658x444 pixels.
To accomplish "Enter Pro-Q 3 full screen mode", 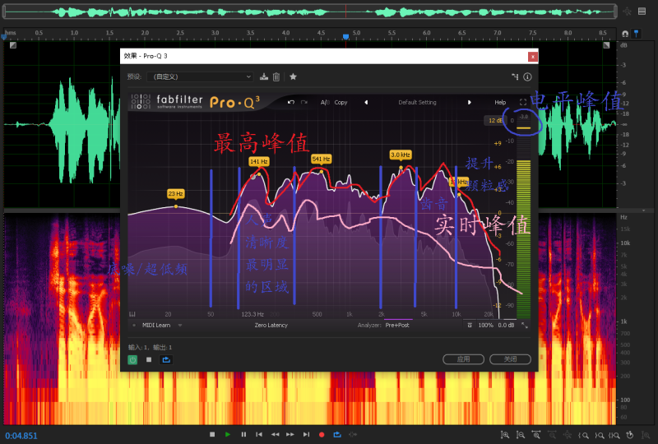I will point(523,102).
